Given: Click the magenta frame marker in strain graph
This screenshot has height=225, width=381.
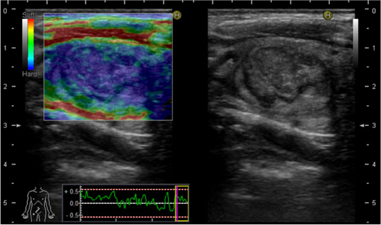Looking at the screenshot, I should pos(177,204).
